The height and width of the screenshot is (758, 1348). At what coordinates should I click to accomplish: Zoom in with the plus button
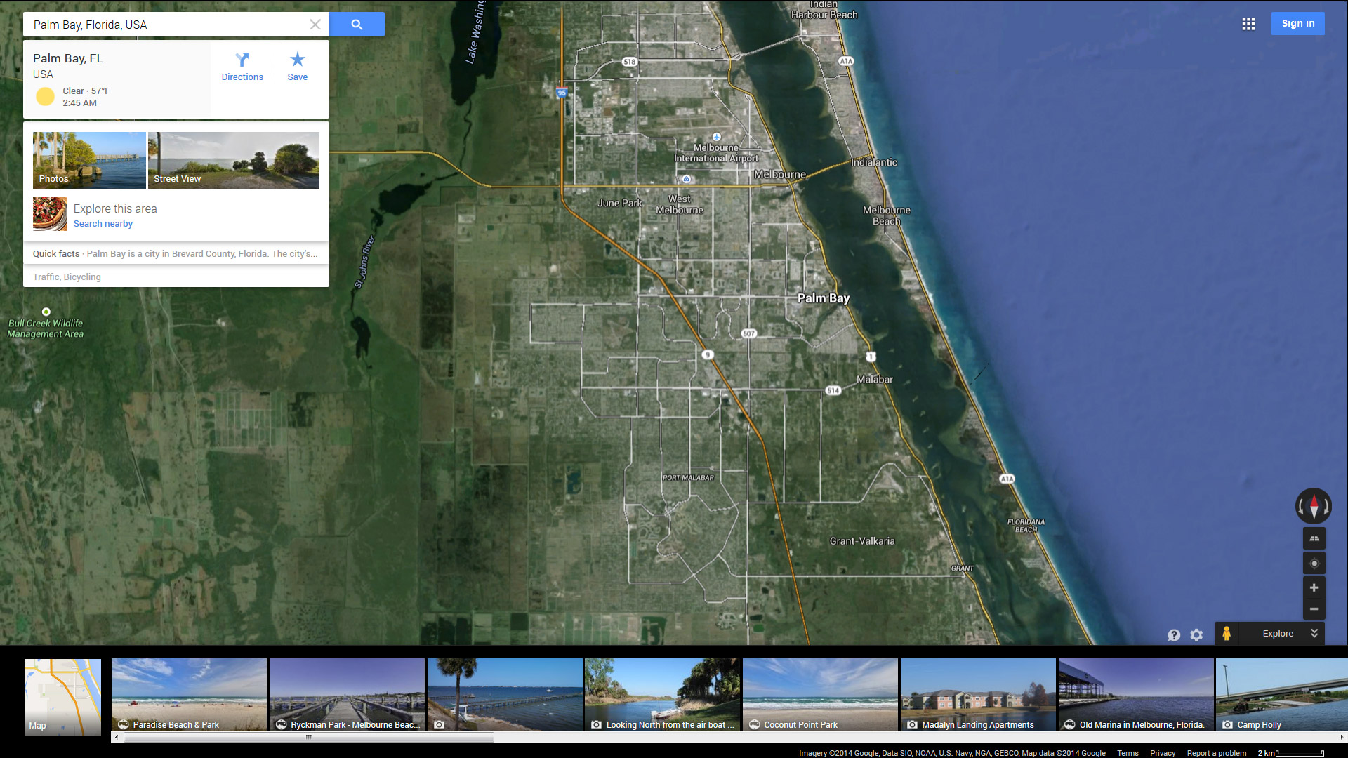click(1314, 587)
